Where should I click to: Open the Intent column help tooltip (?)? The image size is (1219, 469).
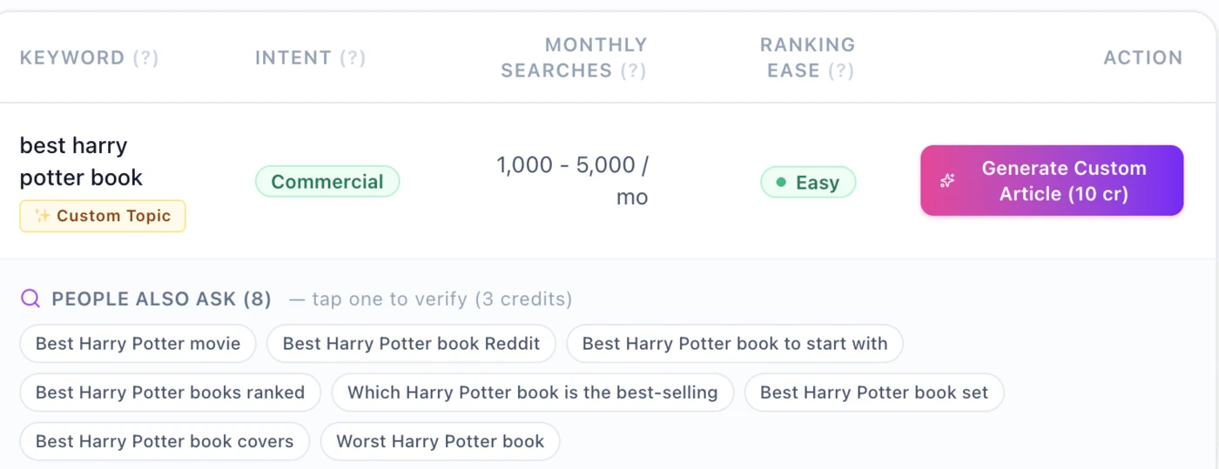tap(353, 58)
